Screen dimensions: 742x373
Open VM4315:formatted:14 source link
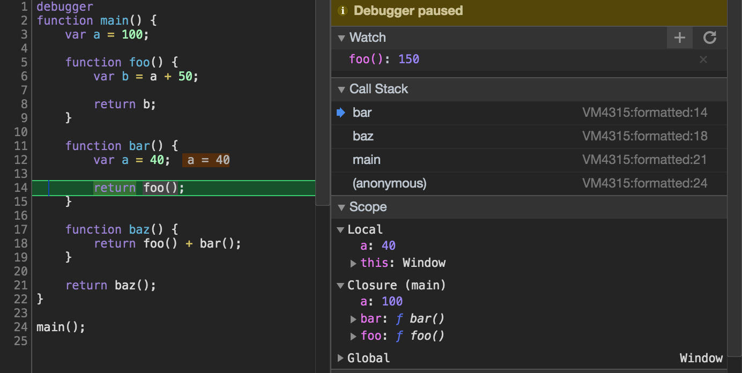pos(644,113)
